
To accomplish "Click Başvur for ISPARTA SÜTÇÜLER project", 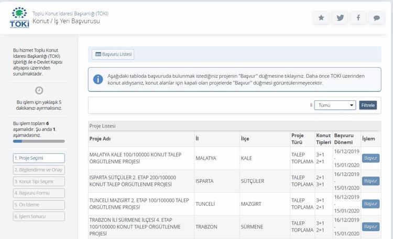I will tap(370, 181).
